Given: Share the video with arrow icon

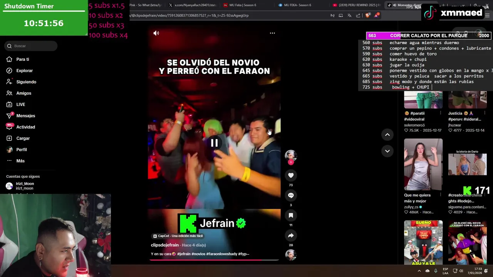Looking at the screenshot, I should click(x=291, y=235).
